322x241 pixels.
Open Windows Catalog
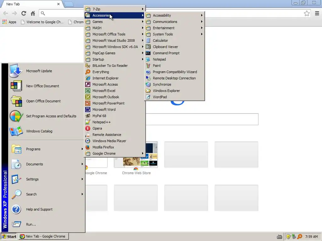point(46,131)
